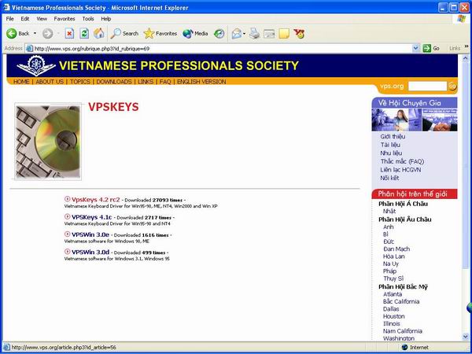Open the Favorites menu
This screenshot has height=354, width=472.
click(65, 19)
